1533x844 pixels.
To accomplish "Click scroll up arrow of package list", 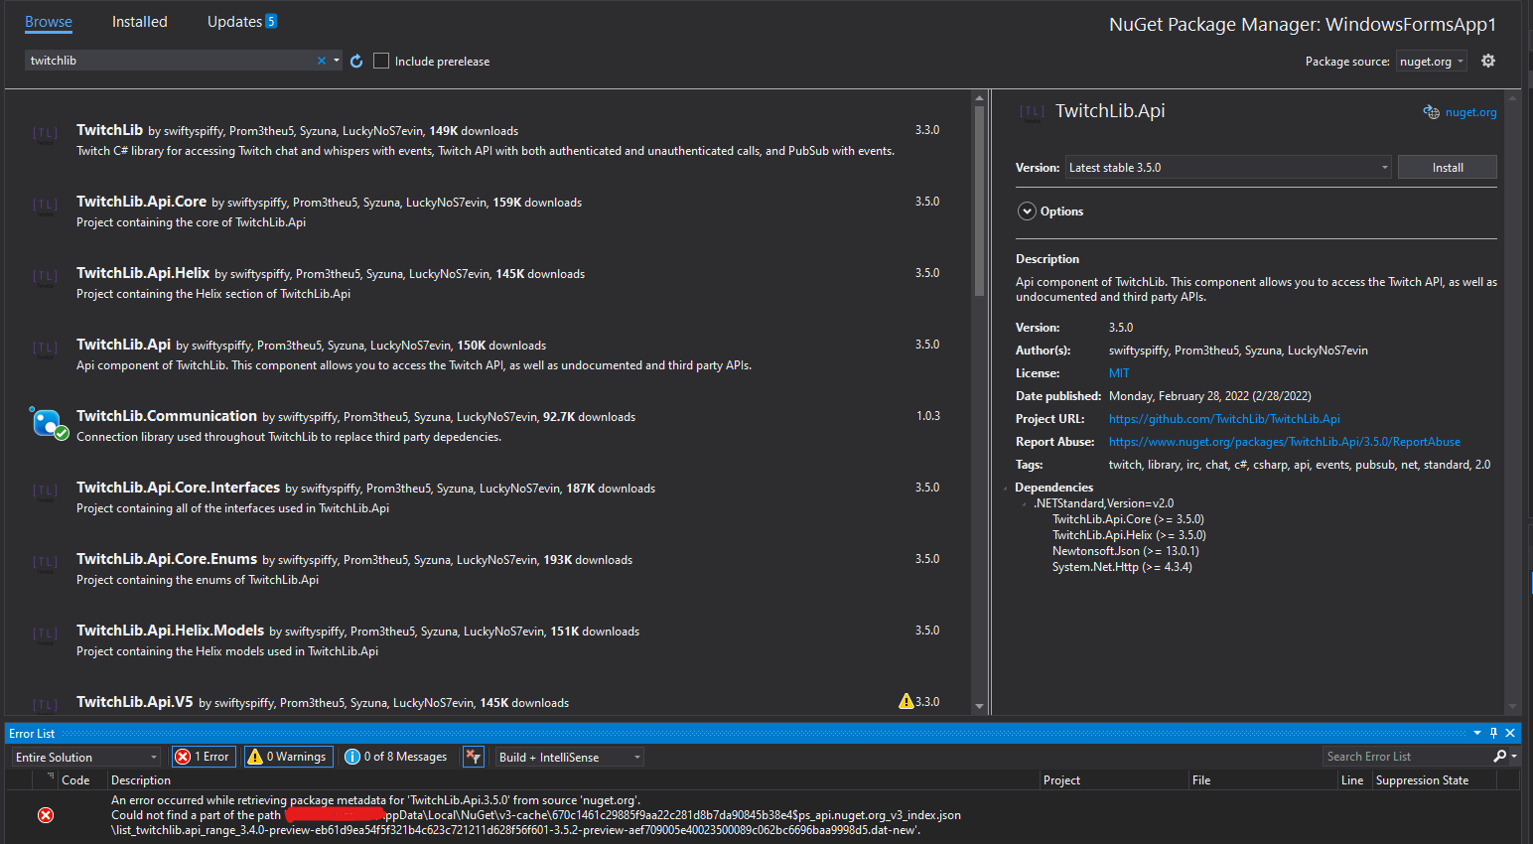I will pos(979,97).
